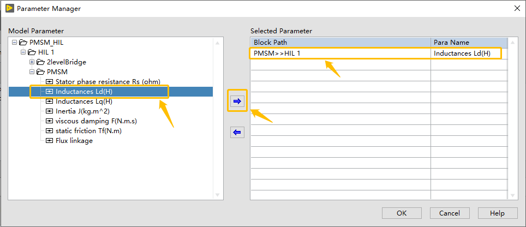
Task: Click the static friction Tf parameter icon
Action: click(50, 131)
